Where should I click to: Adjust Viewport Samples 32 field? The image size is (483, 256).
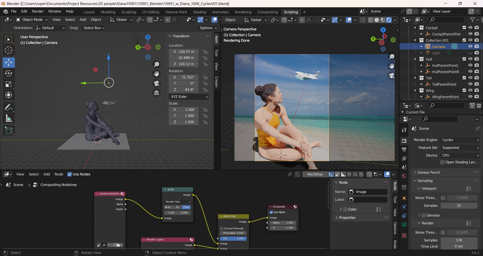click(x=459, y=206)
